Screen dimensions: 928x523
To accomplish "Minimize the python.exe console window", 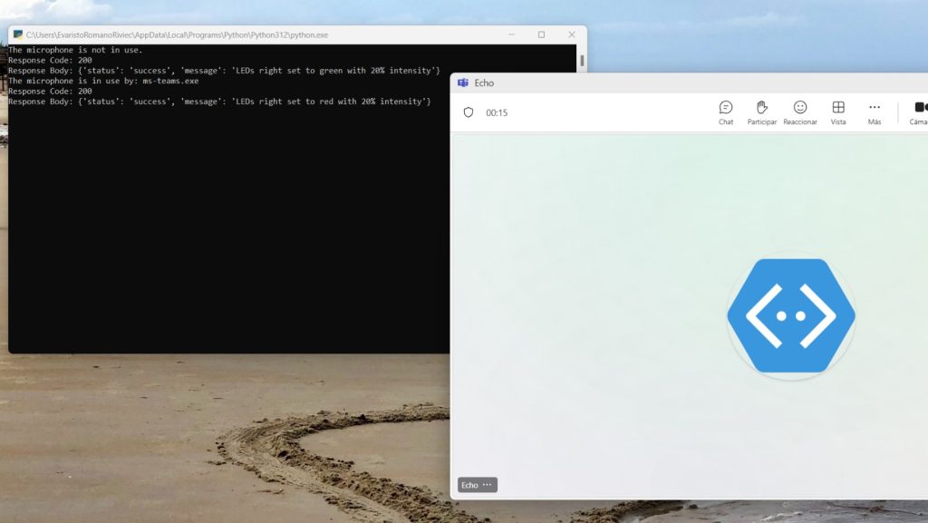I will click(511, 35).
